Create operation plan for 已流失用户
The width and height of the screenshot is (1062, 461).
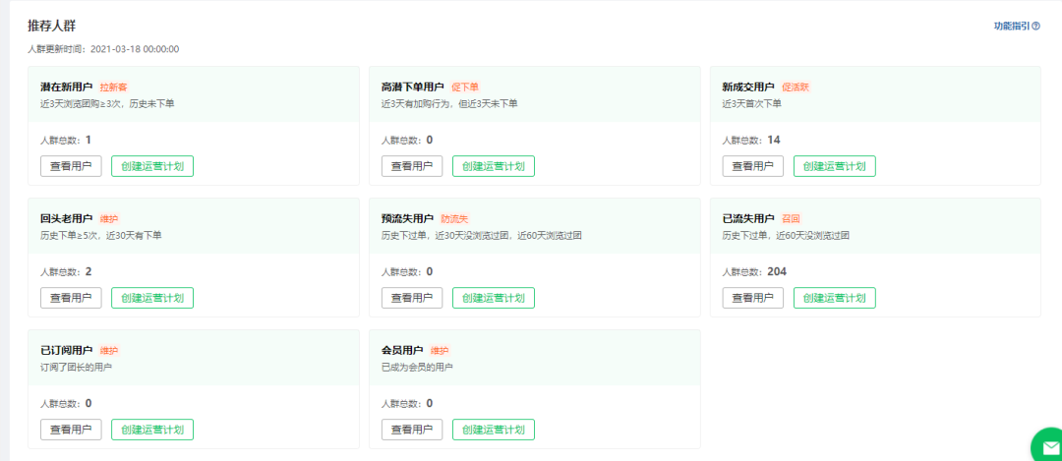pyautogui.click(x=835, y=298)
